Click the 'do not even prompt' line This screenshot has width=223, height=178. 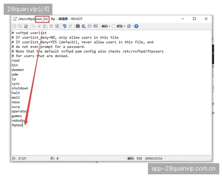click(x=48, y=47)
